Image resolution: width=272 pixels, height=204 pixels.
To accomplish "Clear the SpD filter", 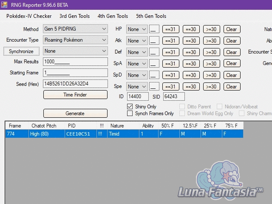I will click(x=232, y=75).
